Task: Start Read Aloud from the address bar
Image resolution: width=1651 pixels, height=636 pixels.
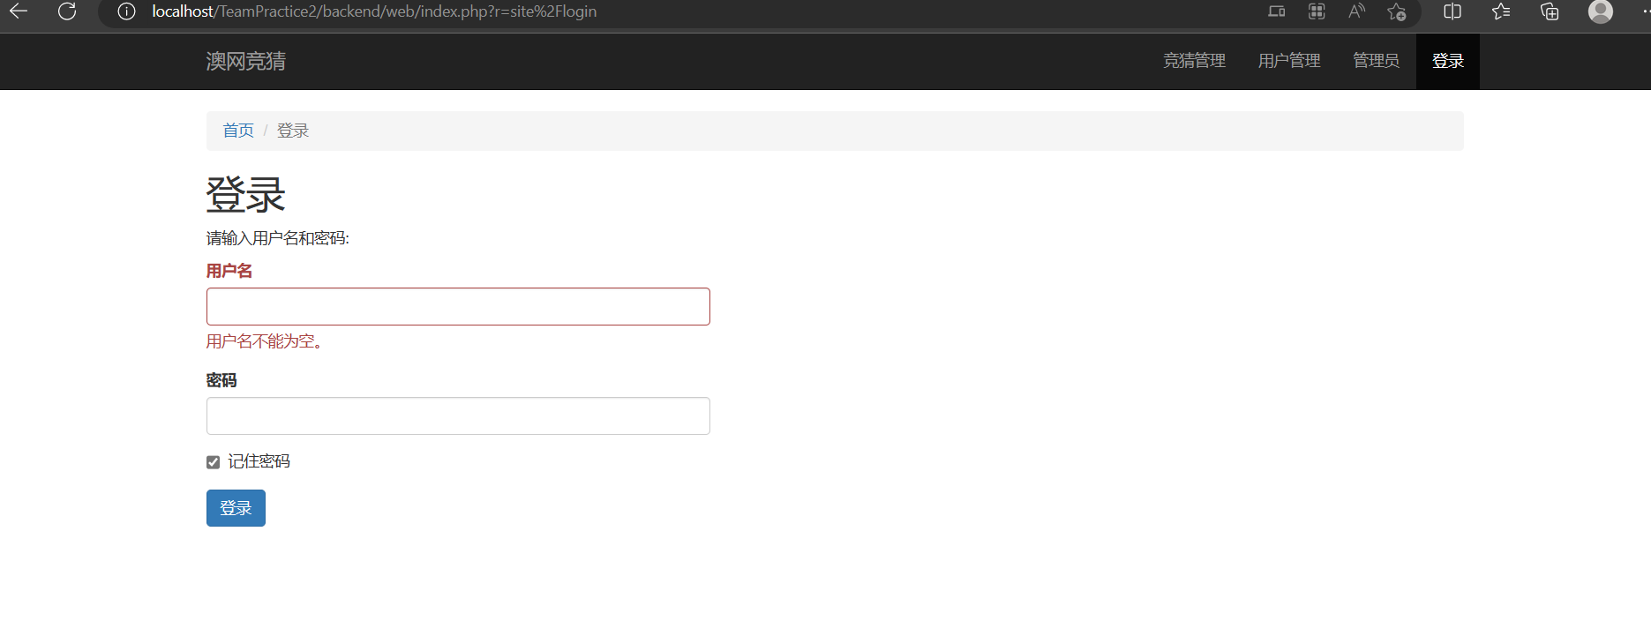Action: (x=1356, y=11)
